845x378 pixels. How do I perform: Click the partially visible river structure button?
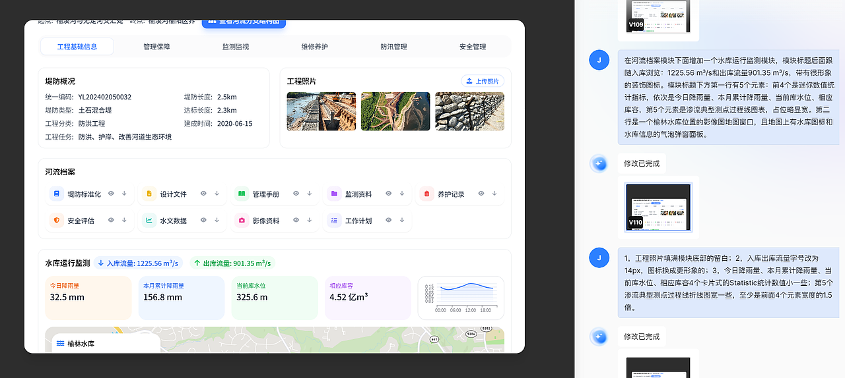click(x=244, y=23)
